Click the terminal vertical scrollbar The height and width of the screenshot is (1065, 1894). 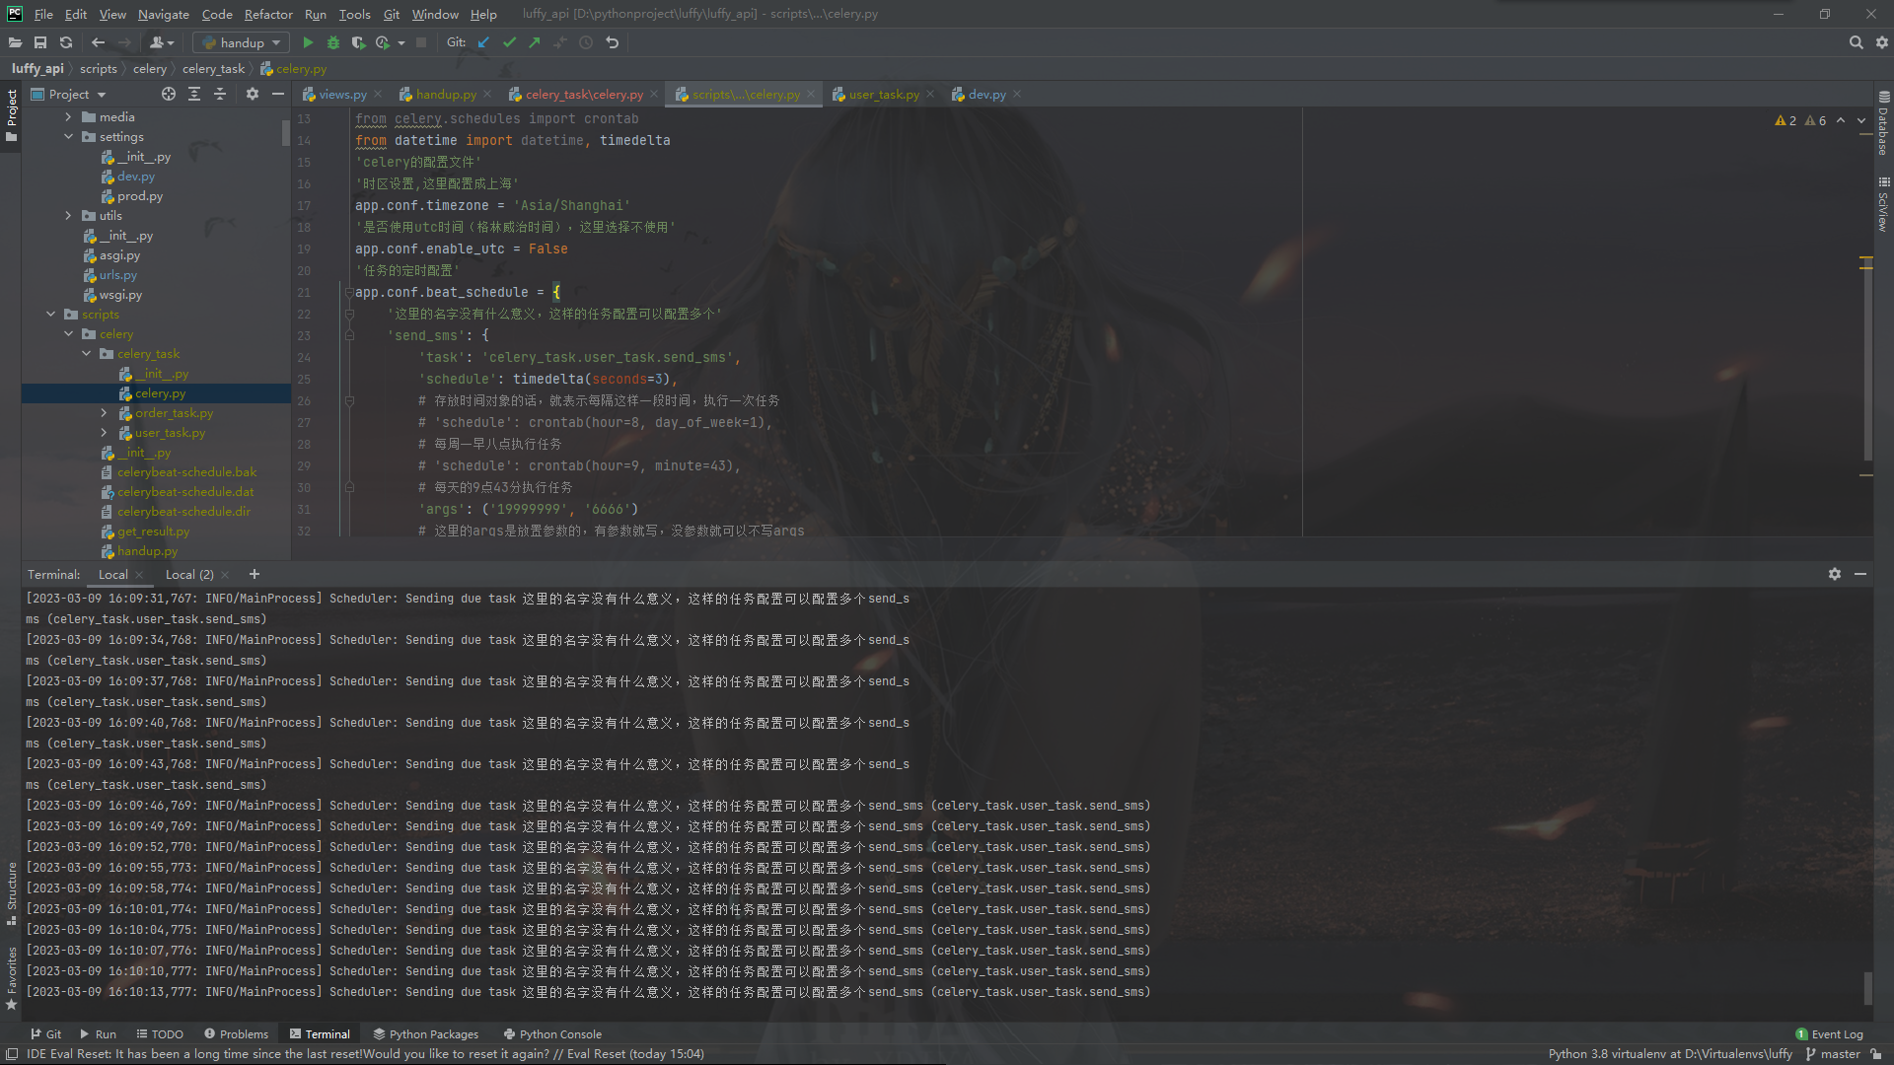[x=1866, y=986]
